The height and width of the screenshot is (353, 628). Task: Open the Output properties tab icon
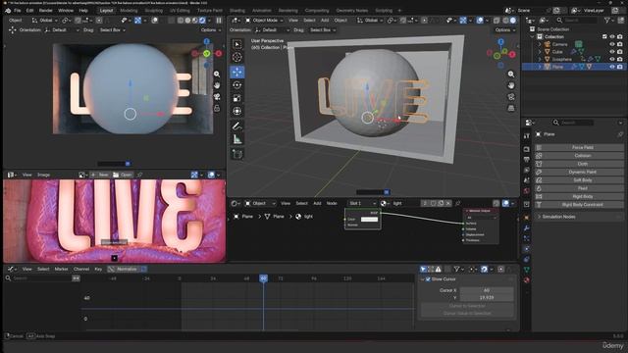click(526, 159)
